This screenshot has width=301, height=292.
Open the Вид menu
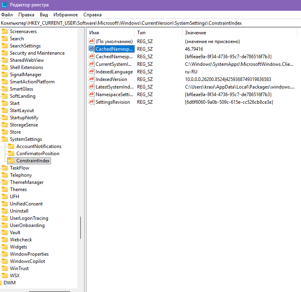(x=44, y=15)
